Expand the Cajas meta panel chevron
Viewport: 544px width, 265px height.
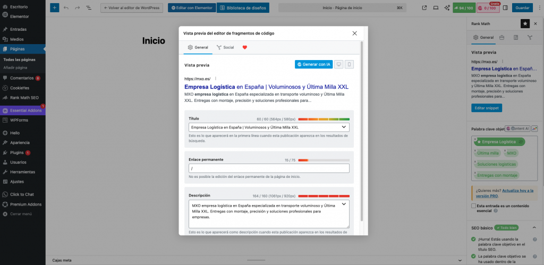tap(460, 260)
